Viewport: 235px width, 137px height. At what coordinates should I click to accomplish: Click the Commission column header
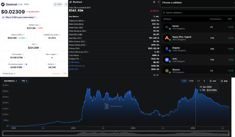click(216, 19)
